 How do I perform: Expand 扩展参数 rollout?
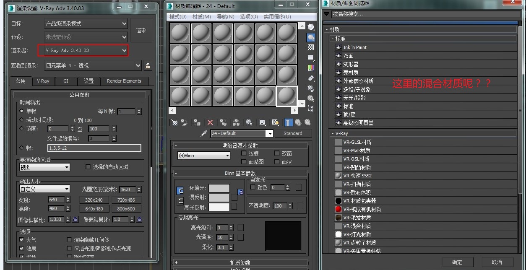tap(240, 262)
